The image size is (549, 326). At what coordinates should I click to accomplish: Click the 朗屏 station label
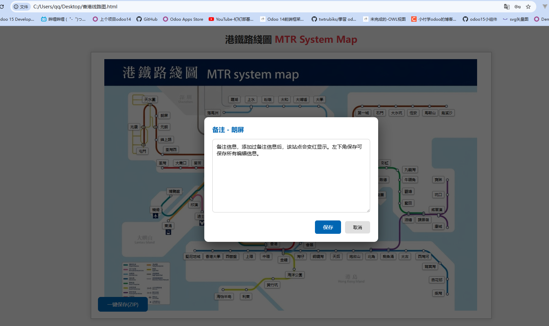point(164,116)
